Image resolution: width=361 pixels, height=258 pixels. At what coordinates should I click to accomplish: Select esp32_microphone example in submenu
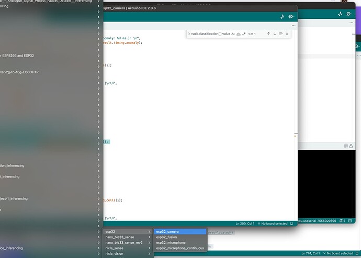pos(180,243)
